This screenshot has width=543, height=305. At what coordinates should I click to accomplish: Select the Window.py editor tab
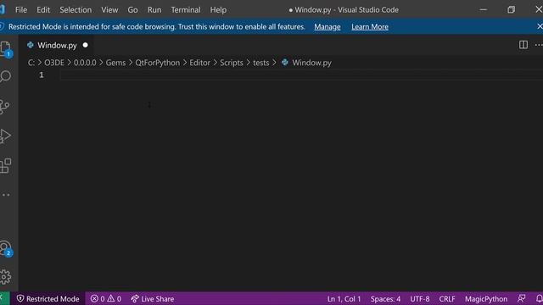click(x=57, y=45)
